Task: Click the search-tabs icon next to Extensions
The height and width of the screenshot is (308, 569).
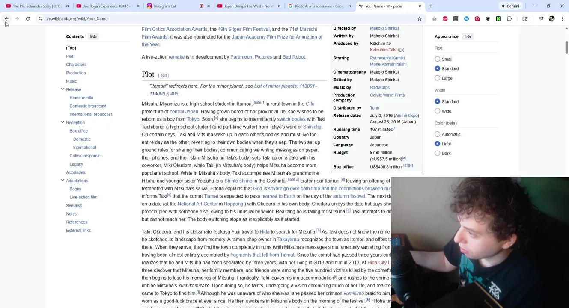Action: 525,19
